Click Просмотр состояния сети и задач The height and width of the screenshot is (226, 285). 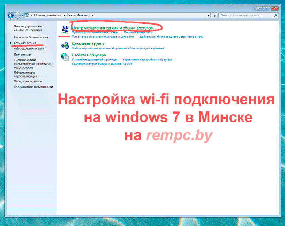click(x=95, y=33)
